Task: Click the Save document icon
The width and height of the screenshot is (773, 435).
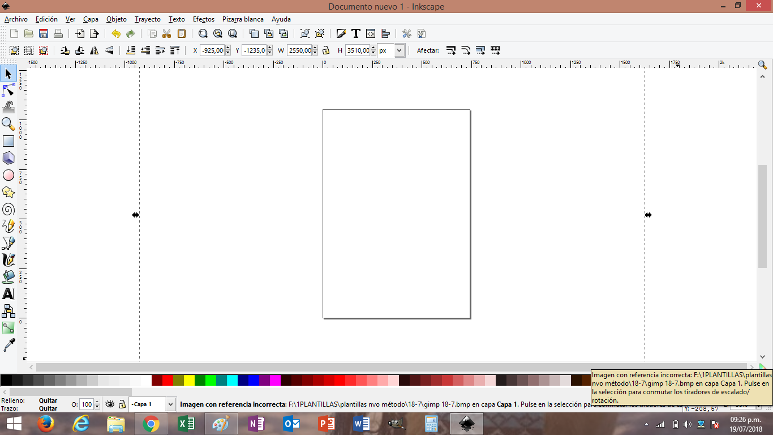Action: point(44,33)
